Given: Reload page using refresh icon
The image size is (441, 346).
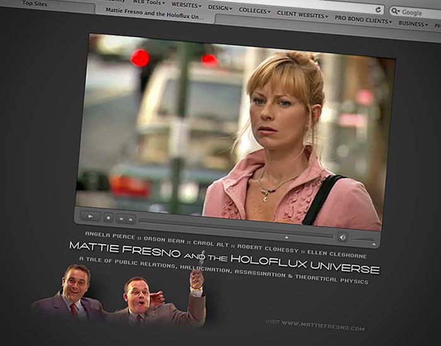Looking at the screenshot, I should (379, 10).
